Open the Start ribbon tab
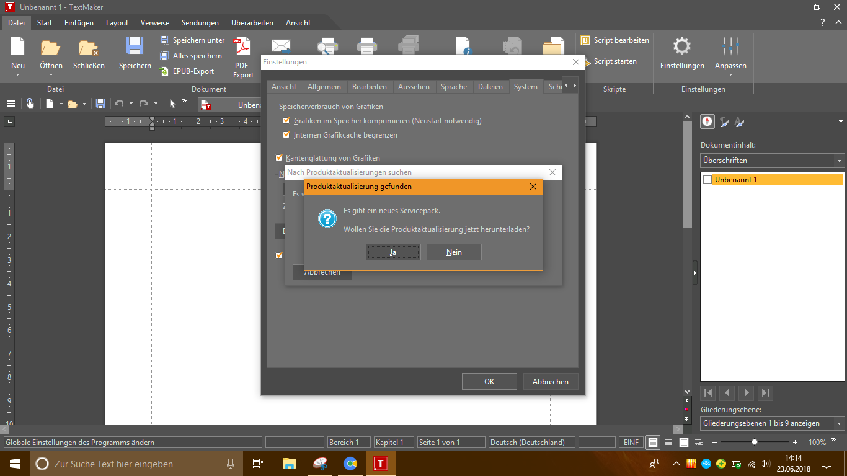 point(45,23)
